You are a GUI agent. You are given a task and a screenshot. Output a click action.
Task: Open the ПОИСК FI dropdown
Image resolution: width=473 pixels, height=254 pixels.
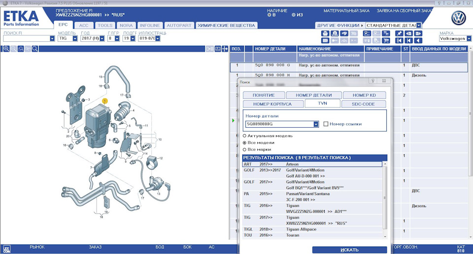(52, 38)
